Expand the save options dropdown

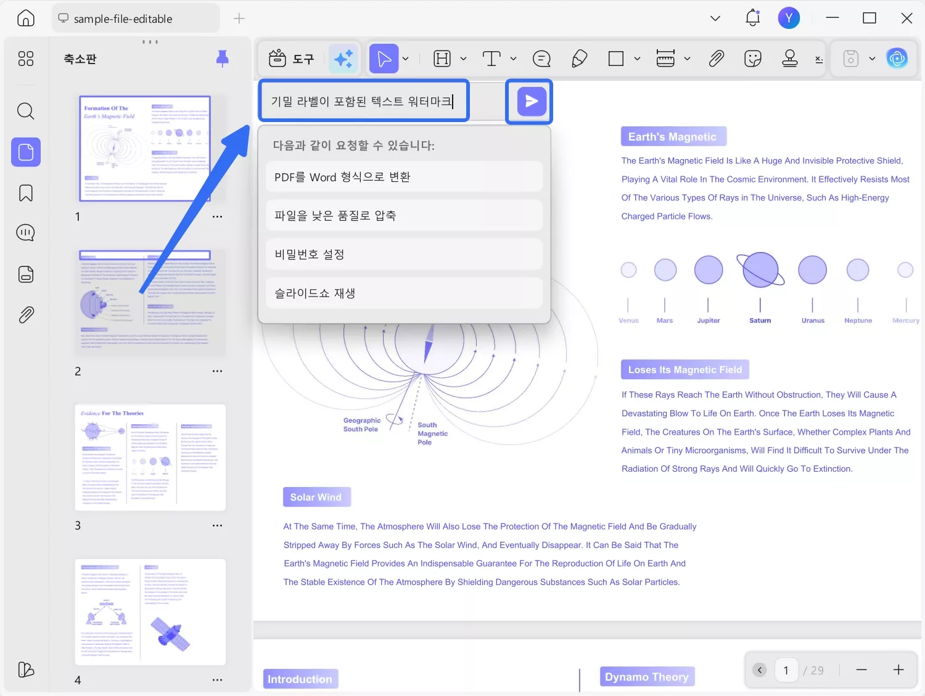tap(872, 59)
